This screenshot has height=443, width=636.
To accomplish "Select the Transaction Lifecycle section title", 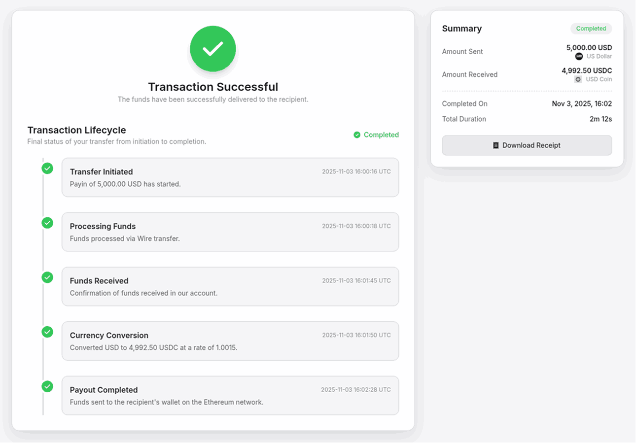I will click(x=76, y=130).
